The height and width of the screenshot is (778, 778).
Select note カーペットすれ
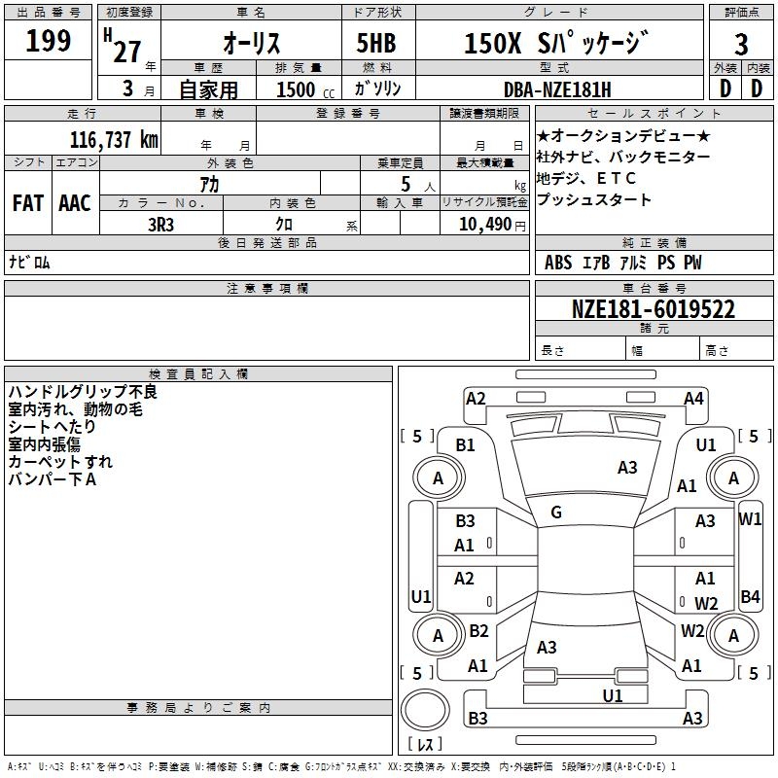[x=60, y=461]
